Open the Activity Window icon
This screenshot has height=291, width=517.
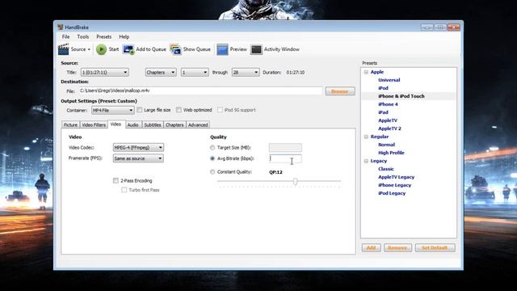point(256,49)
